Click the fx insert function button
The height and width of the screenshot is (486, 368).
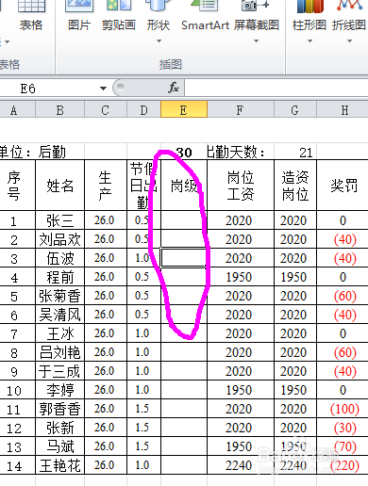(x=174, y=88)
